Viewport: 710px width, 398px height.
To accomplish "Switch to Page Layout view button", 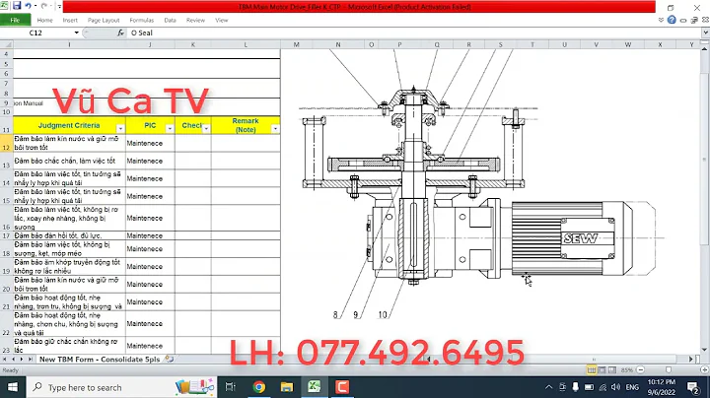I will tap(602, 370).
